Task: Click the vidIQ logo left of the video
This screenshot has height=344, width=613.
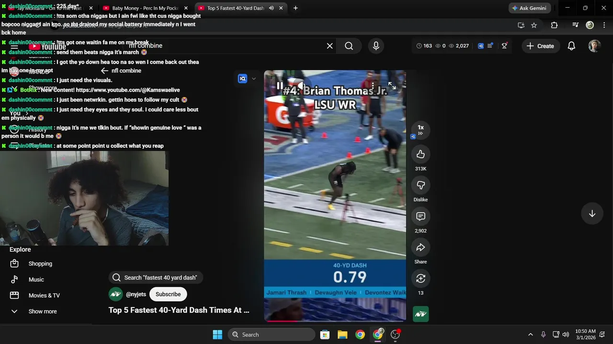Action: point(242,78)
